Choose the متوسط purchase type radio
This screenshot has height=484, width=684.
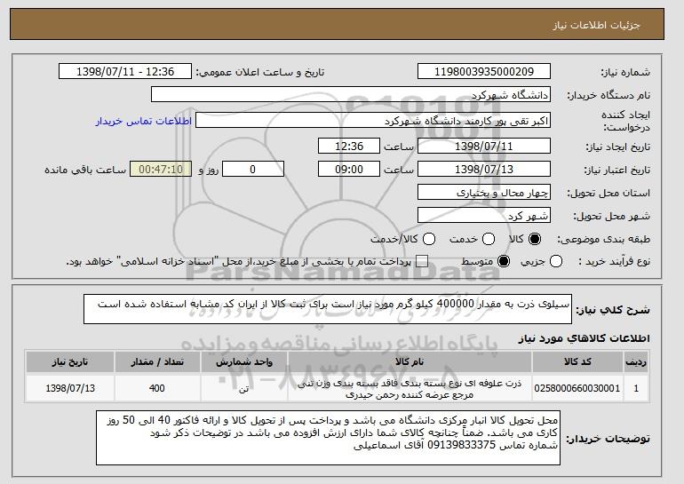(x=504, y=261)
